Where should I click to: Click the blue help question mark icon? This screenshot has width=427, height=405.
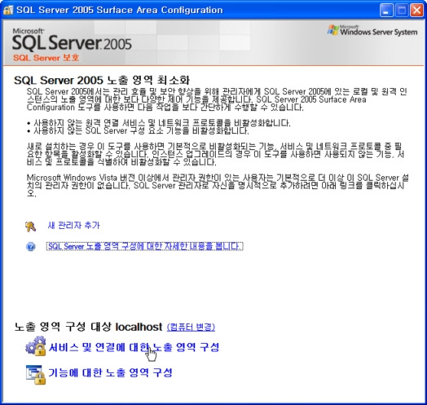coord(30,247)
